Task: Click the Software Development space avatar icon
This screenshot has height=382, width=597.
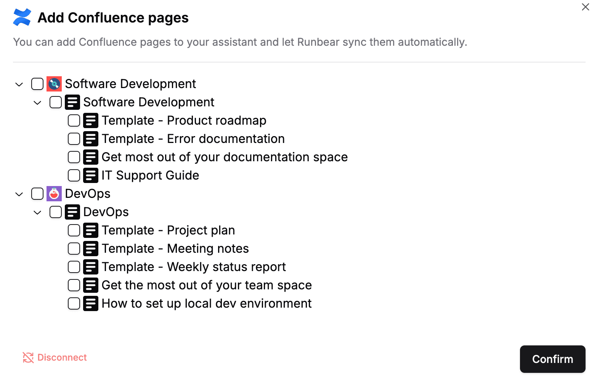Action: click(54, 84)
